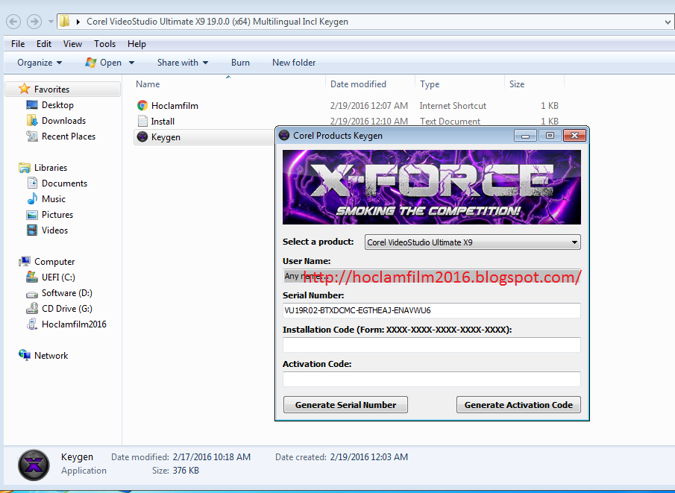Click the Back navigation arrow
Screen dimensions: 675x493
[13, 21]
